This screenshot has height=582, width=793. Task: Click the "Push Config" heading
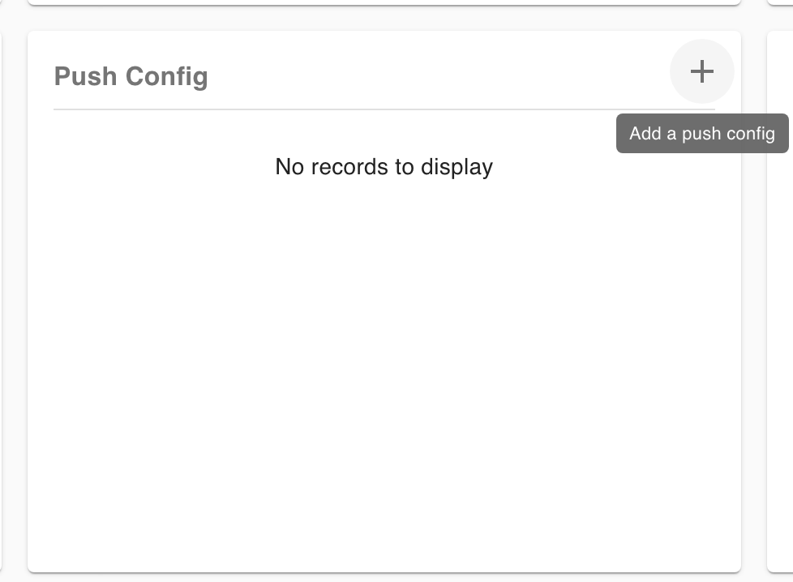[x=131, y=76]
